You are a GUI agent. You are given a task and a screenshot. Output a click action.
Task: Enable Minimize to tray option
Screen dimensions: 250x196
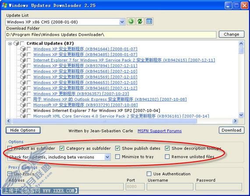tap(117, 157)
